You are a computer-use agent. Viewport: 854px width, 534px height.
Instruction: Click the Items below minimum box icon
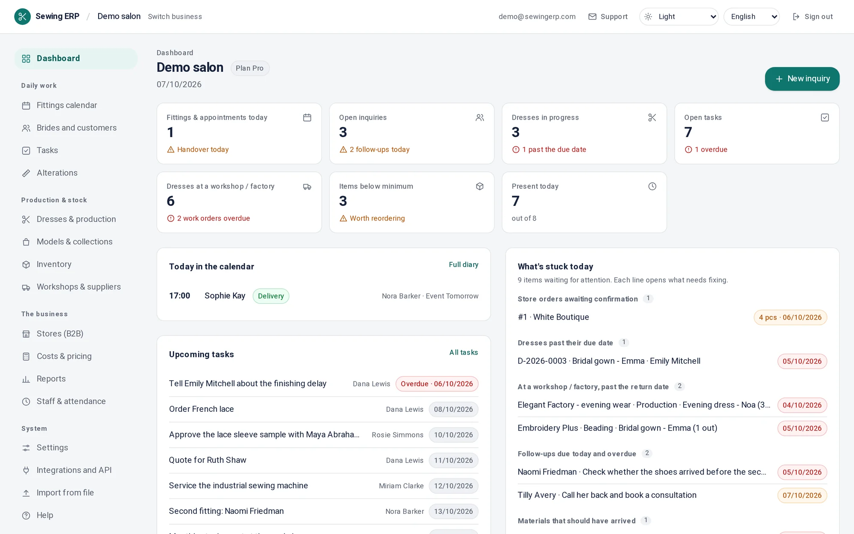click(x=480, y=186)
